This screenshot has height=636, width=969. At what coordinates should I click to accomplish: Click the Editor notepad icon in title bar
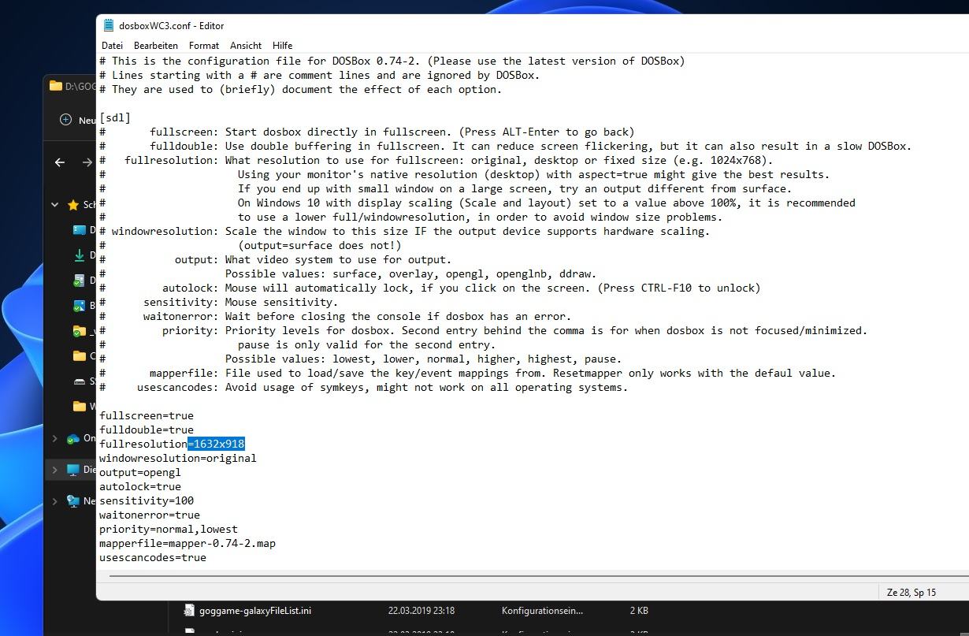coord(109,25)
